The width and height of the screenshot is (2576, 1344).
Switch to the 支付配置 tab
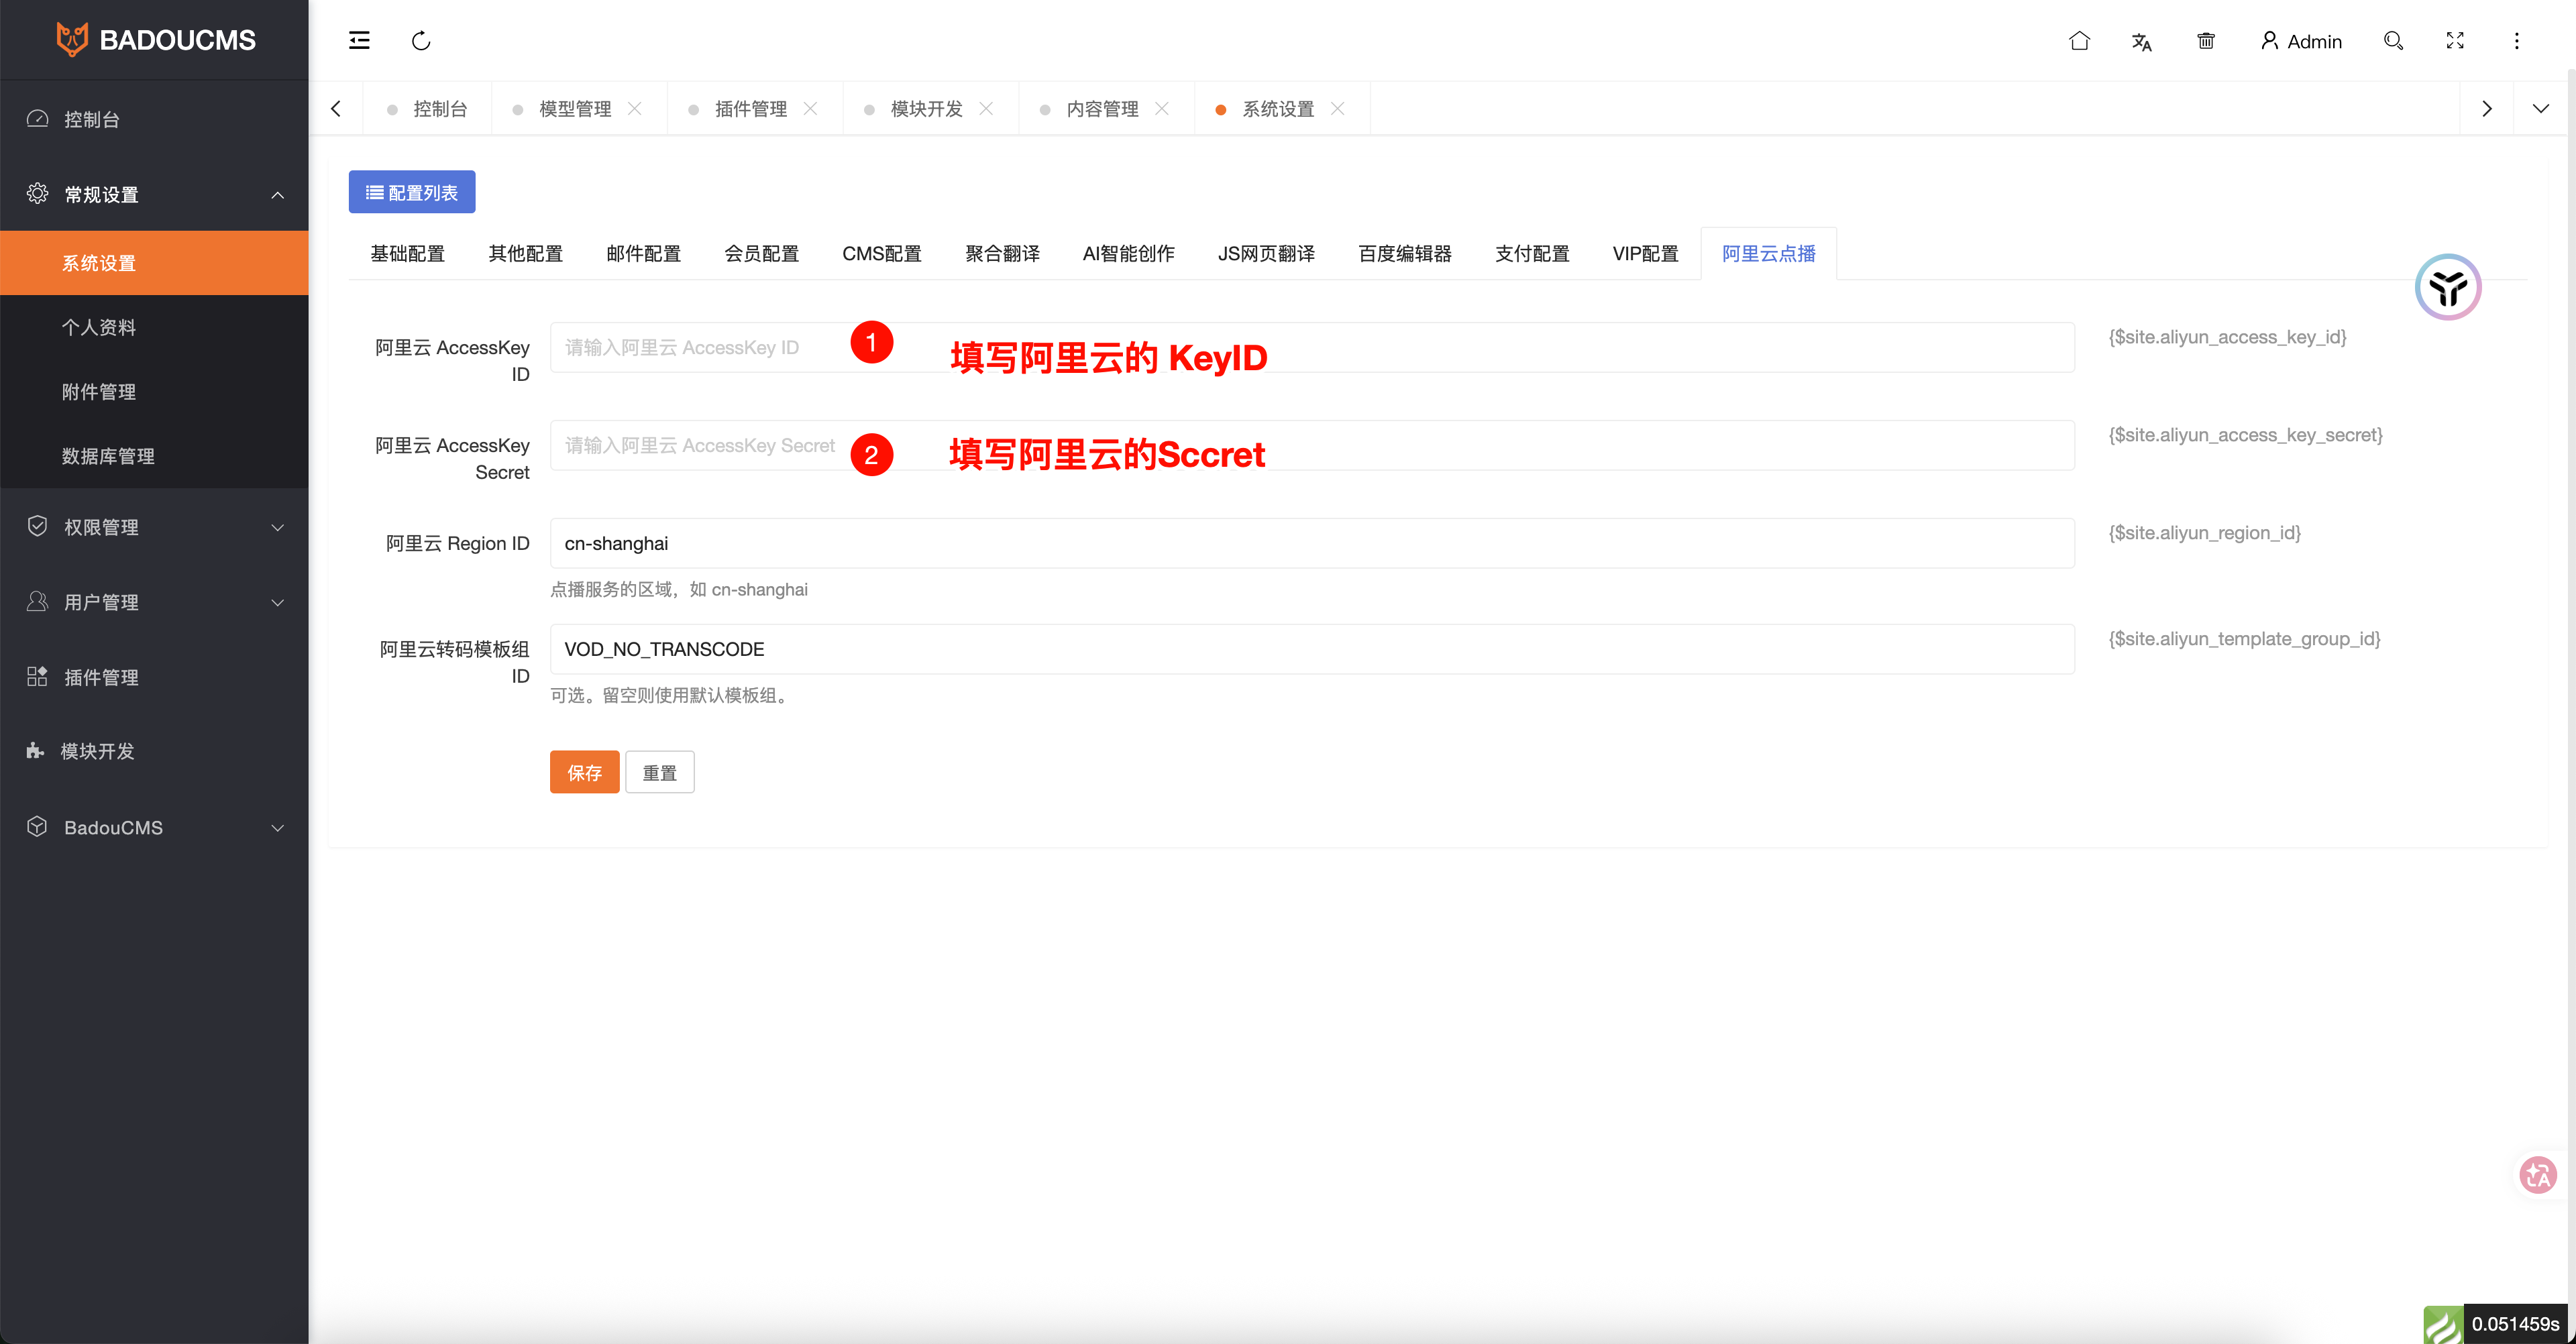[x=1531, y=253]
